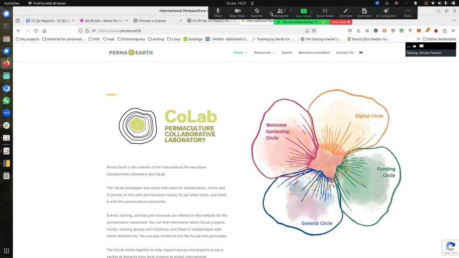
Task: Open Terminal from Ubuntu dock
Action: coord(6,26)
